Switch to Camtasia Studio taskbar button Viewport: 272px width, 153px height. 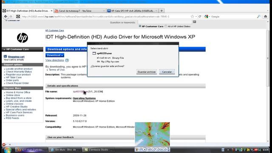98,150
